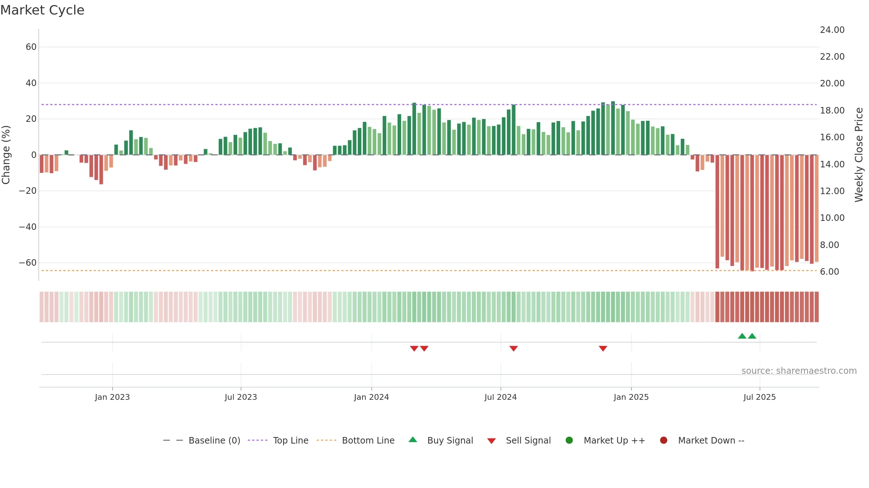
Task: Open the sharemaestro.com source credit
Action: 799,371
